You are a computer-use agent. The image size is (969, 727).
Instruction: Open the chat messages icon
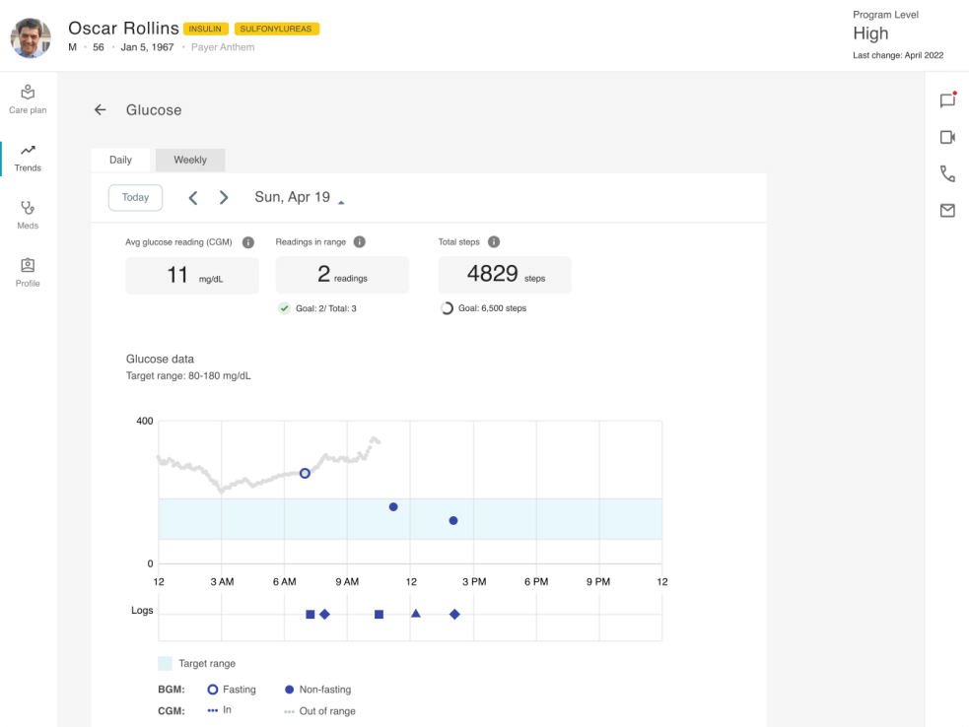point(948,100)
